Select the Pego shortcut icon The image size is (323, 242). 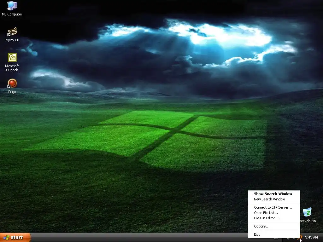(12, 86)
